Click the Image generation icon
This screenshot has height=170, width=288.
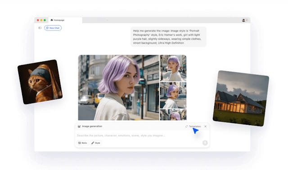pyautogui.click(x=79, y=126)
